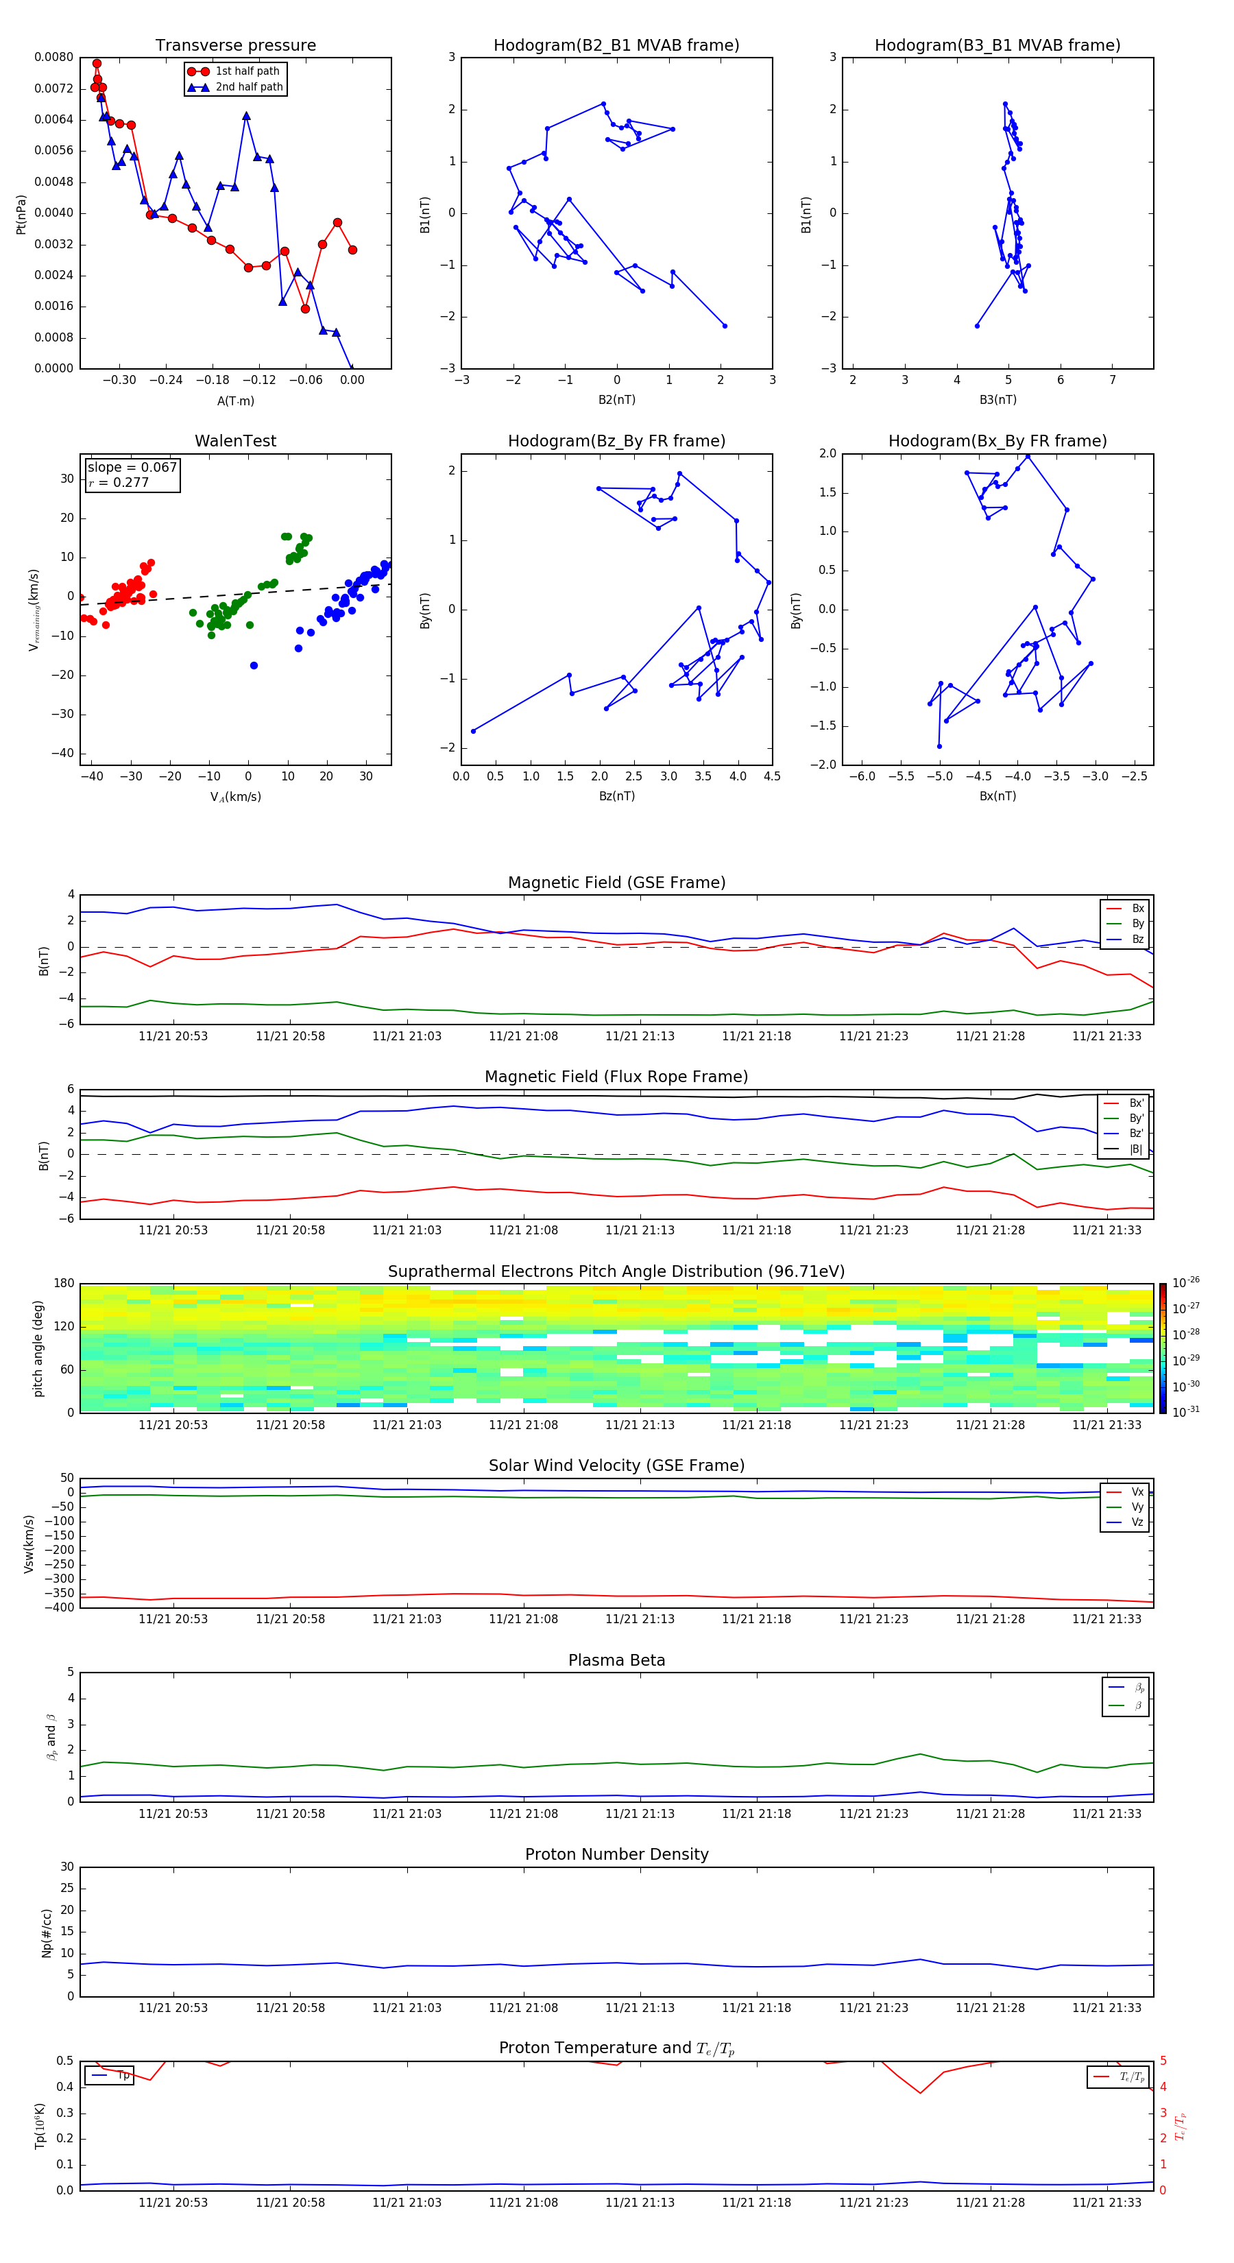Click the pitch angle distribution heatmap
The height and width of the screenshot is (2263, 1234).
pos(616,1348)
